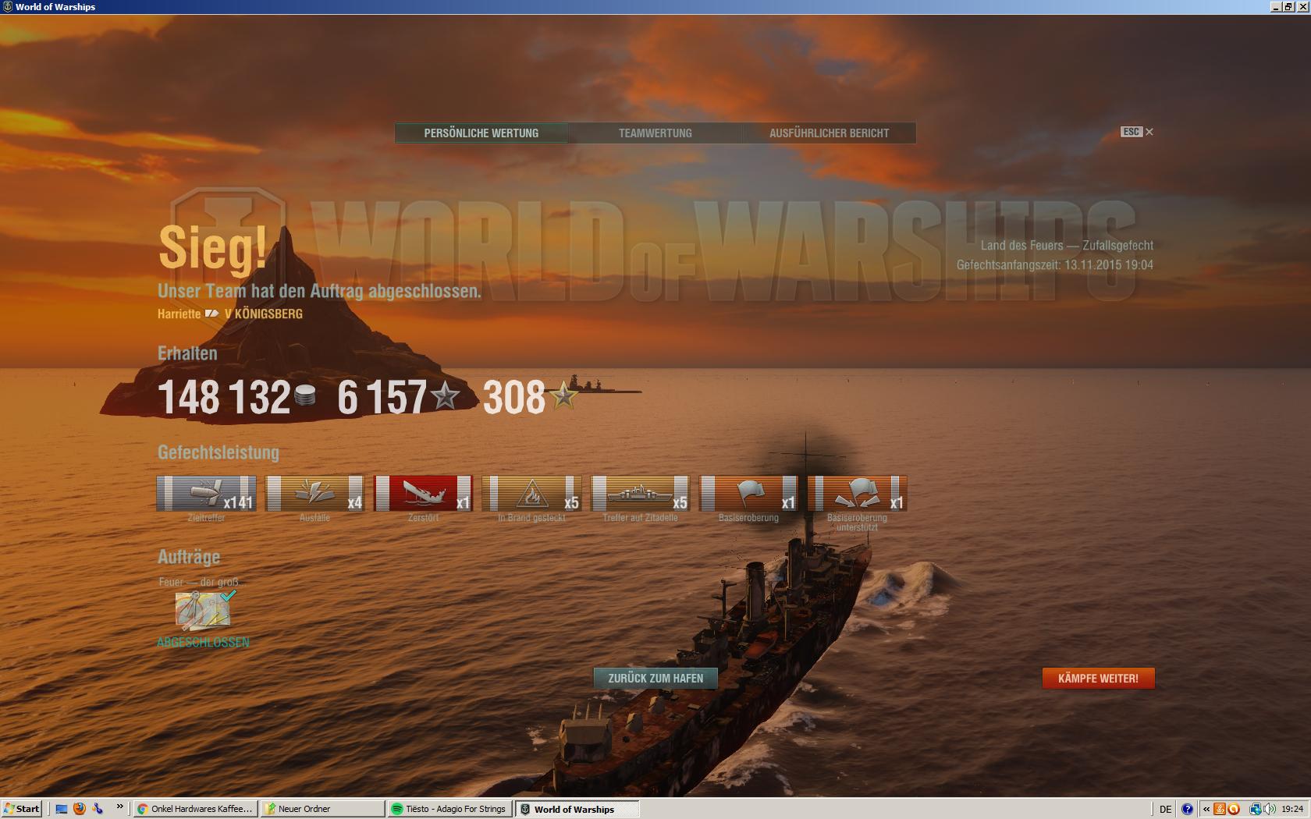Image resolution: width=1311 pixels, height=819 pixels.
Task: Click the Basiseroberung unterstützt ribbon
Action: 856,493
